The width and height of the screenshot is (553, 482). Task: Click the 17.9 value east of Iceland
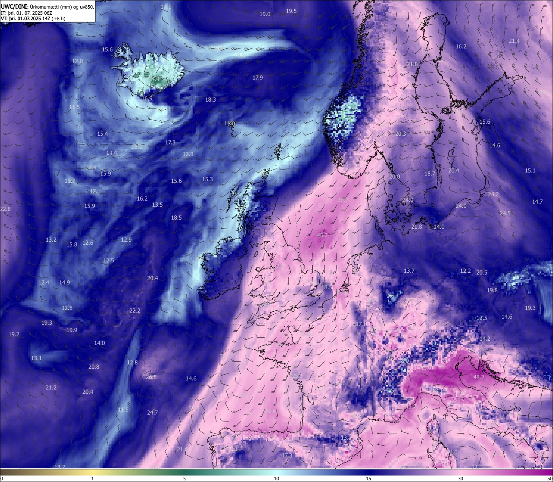click(x=257, y=77)
